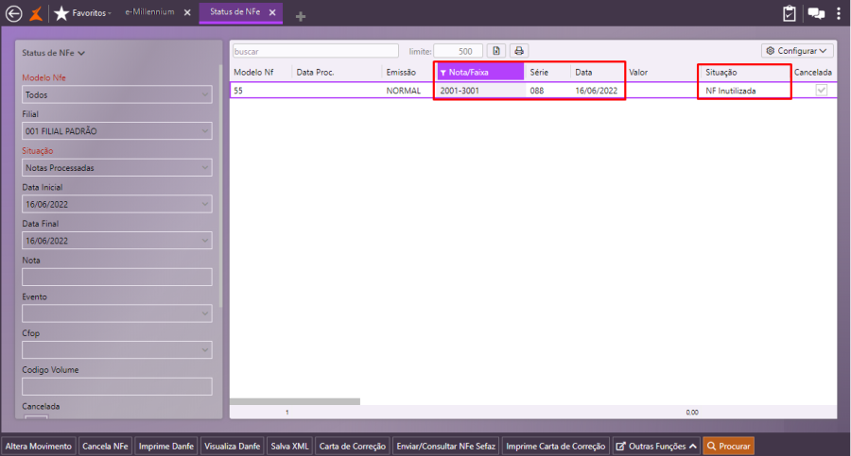This screenshot has height=456, width=851.
Task: Open the Data Final date dropdown
Action: click(117, 241)
